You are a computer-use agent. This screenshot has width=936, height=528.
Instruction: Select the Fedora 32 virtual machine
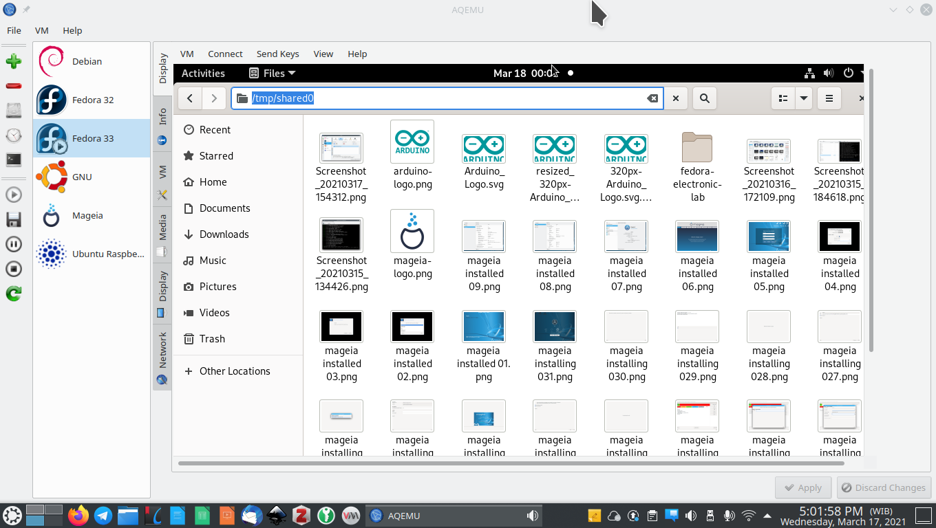(x=92, y=100)
